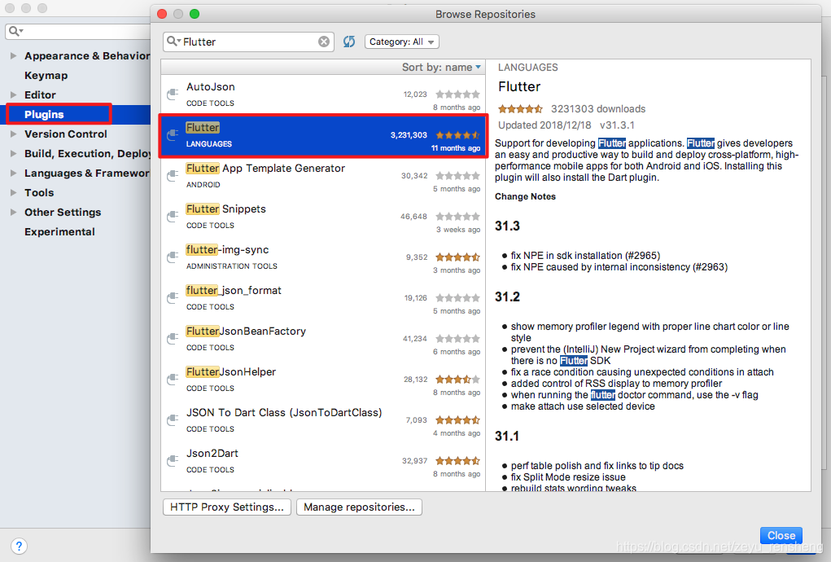Click the Json2Dart plugin icon

tap(173, 461)
